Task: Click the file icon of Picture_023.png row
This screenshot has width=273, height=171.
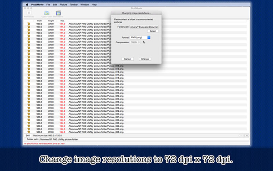Action: point(29,93)
